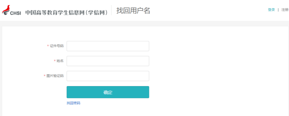Viewport: 289px width, 116px height.
Task: Click the red asterisk beside 图片验证码
Action: tap(44, 76)
